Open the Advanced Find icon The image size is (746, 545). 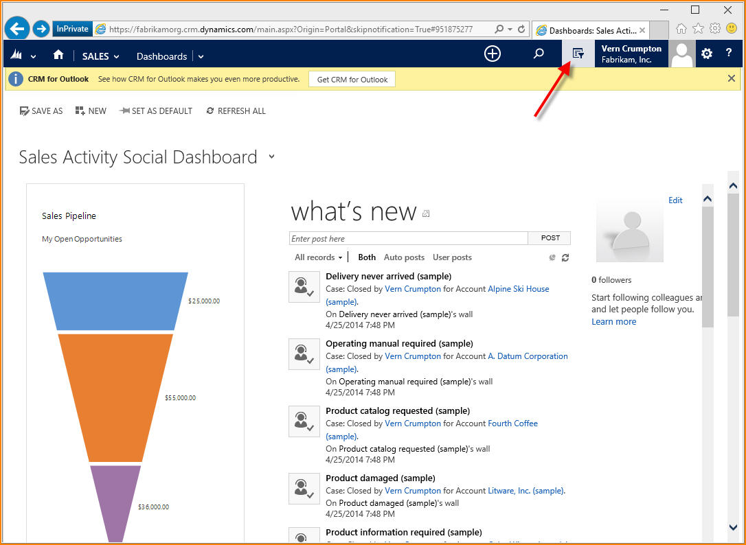[578, 54]
